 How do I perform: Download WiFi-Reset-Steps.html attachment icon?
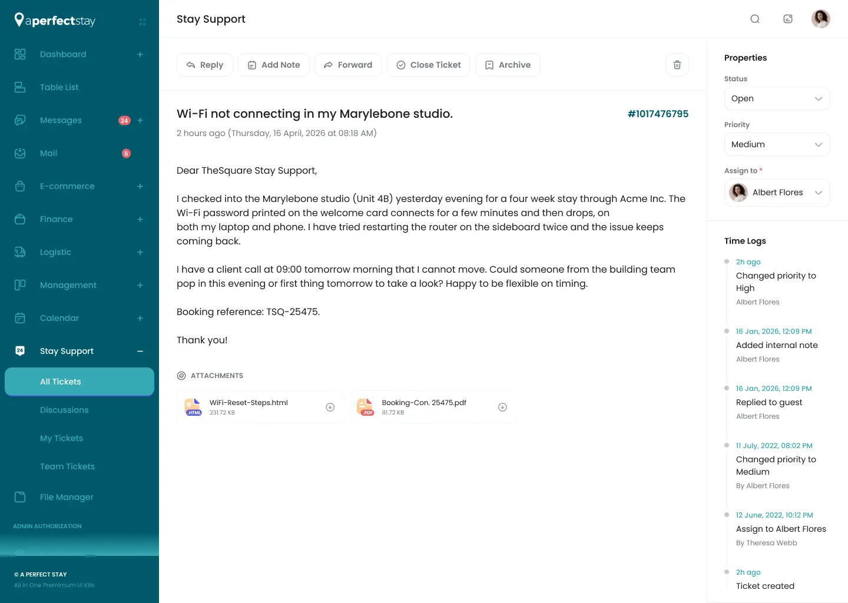tap(330, 407)
